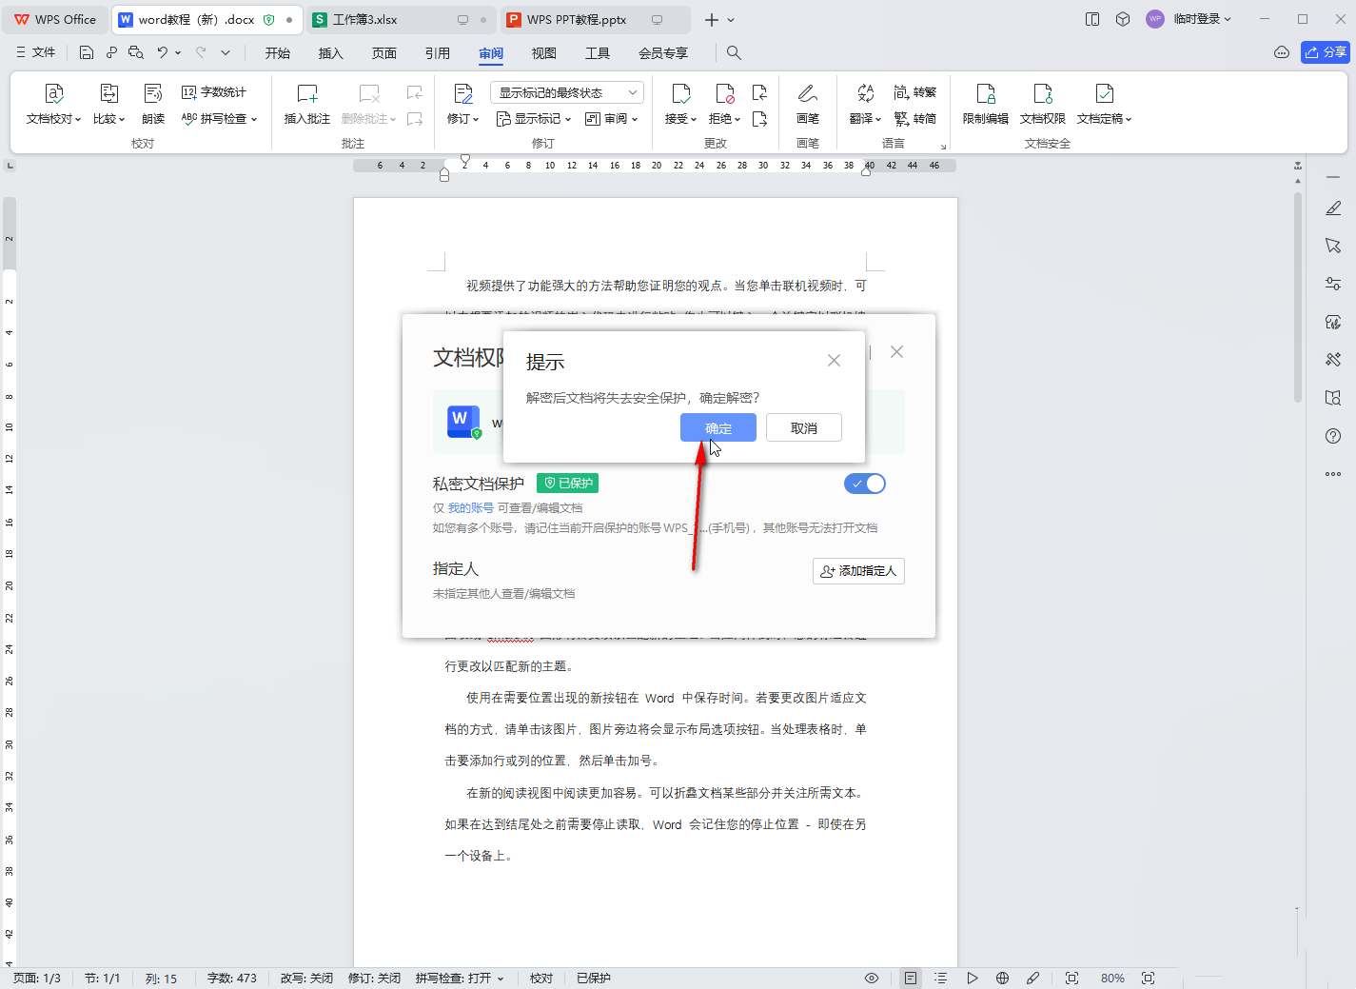Open the settings sliders icon in the right sidebar

point(1333,284)
